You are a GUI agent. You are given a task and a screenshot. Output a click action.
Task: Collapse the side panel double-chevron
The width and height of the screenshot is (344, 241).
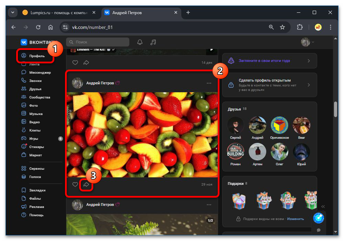pyautogui.click(x=323, y=207)
